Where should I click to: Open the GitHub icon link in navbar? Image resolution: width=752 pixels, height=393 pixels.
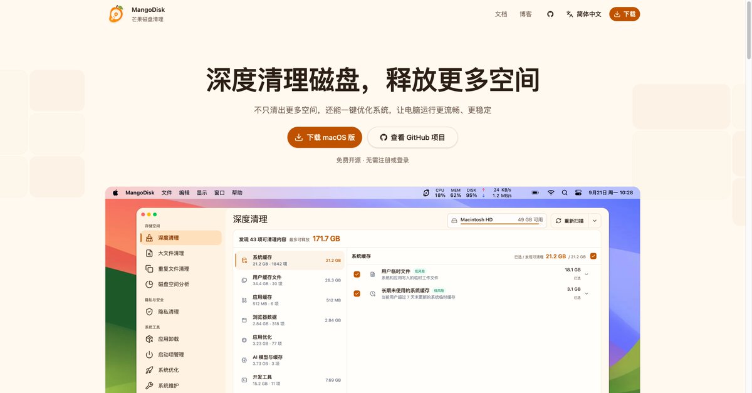tap(550, 14)
